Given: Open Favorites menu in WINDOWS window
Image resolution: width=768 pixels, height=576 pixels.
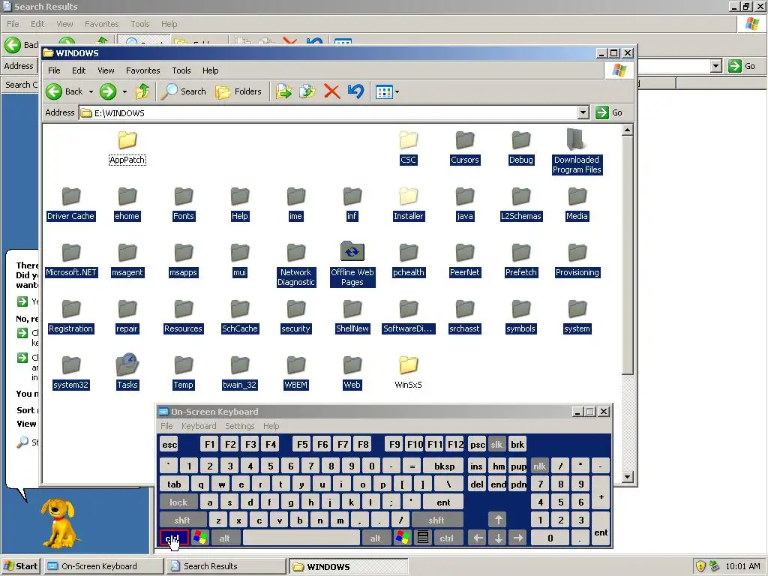Looking at the screenshot, I should [x=143, y=70].
